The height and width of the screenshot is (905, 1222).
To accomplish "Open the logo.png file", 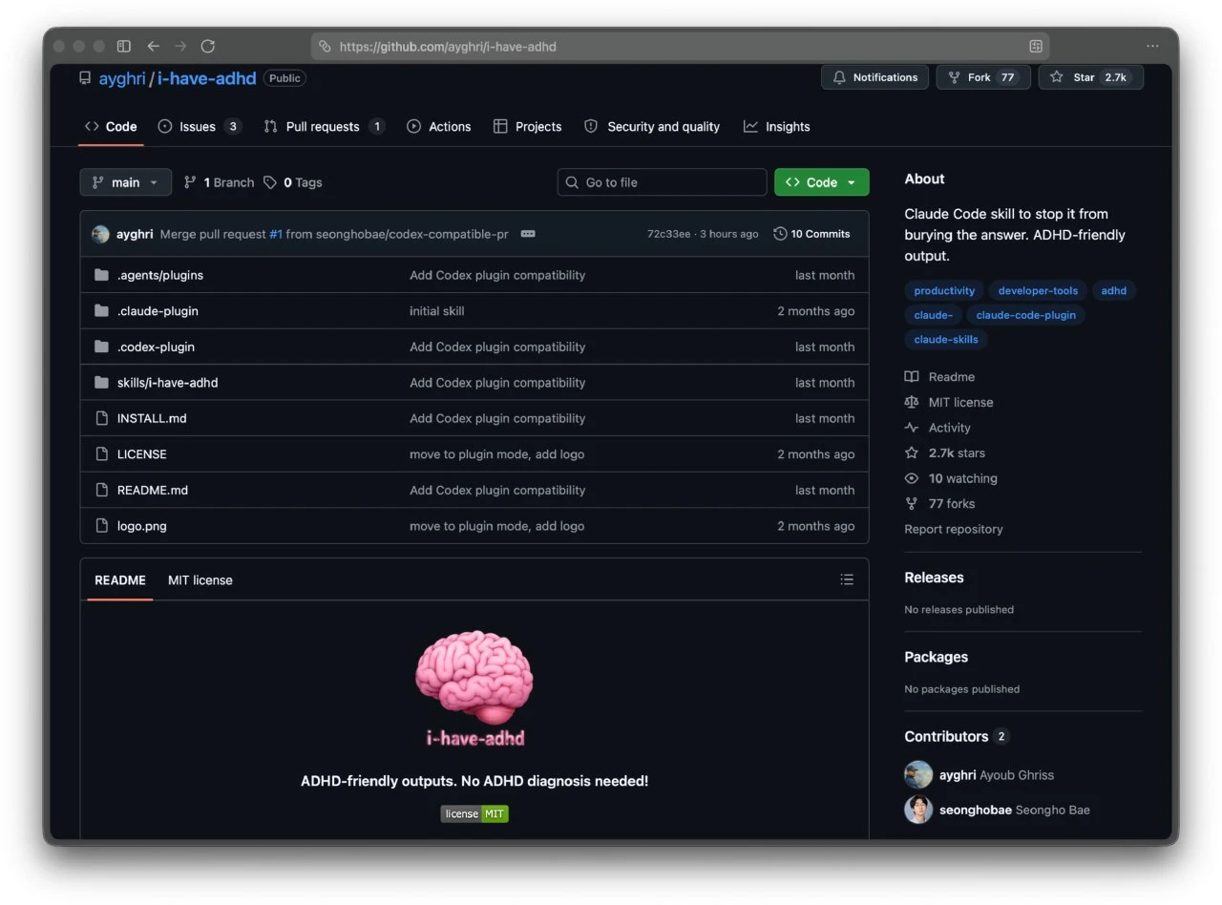I will [x=142, y=526].
